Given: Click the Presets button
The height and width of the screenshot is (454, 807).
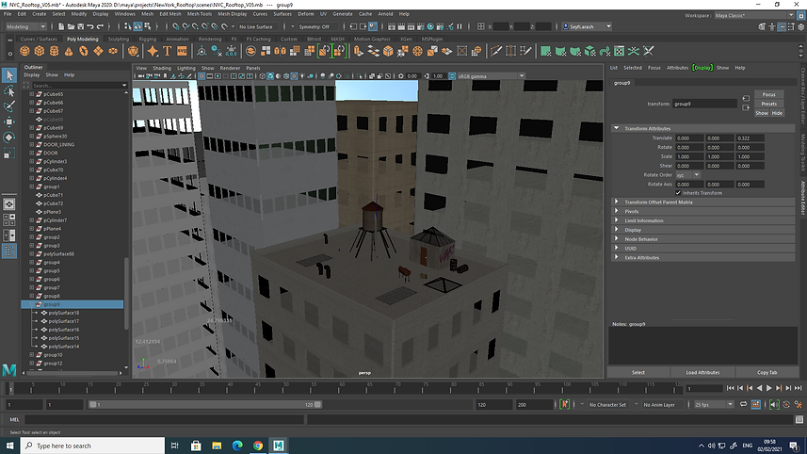Looking at the screenshot, I should [x=769, y=104].
